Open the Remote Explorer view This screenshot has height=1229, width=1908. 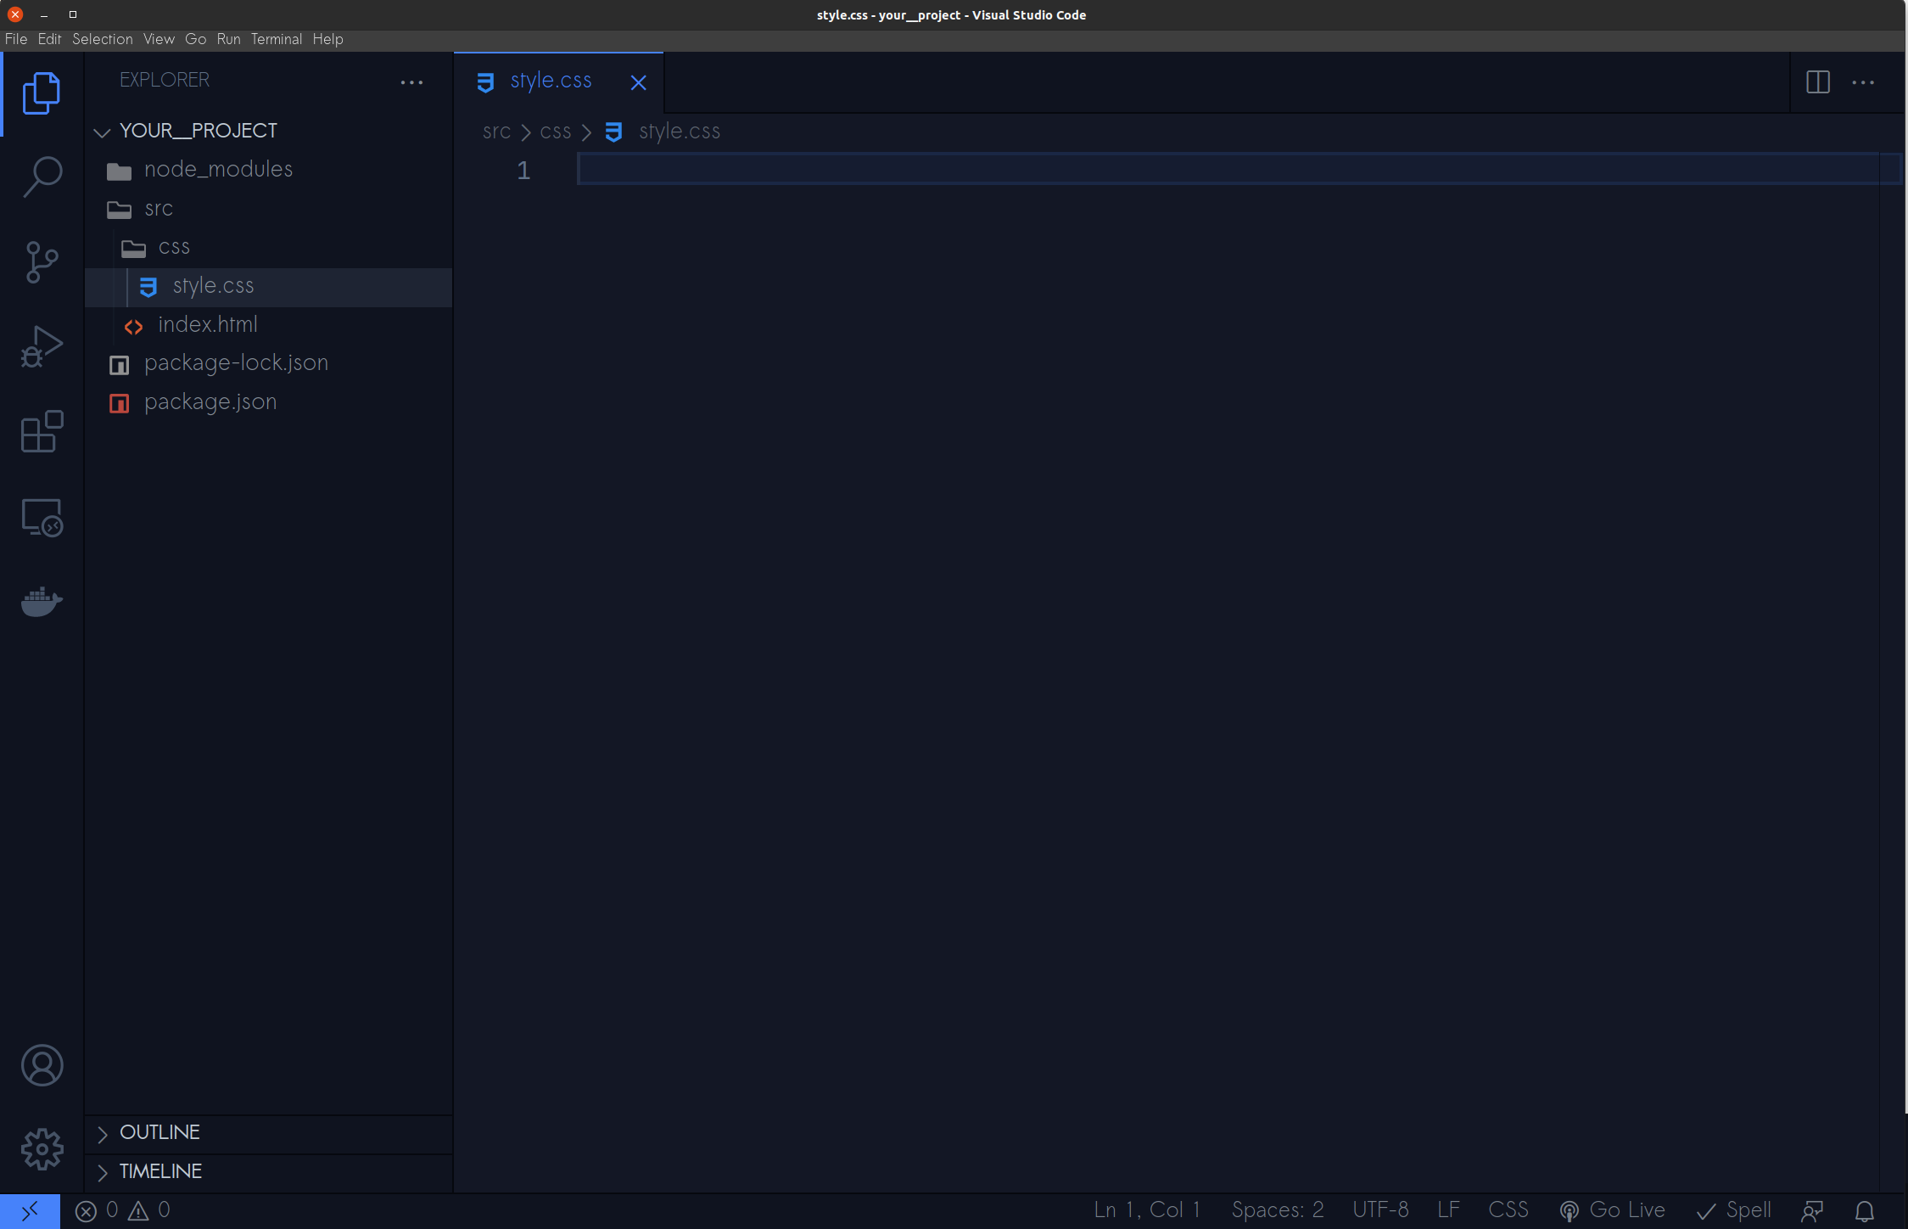point(42,517)
